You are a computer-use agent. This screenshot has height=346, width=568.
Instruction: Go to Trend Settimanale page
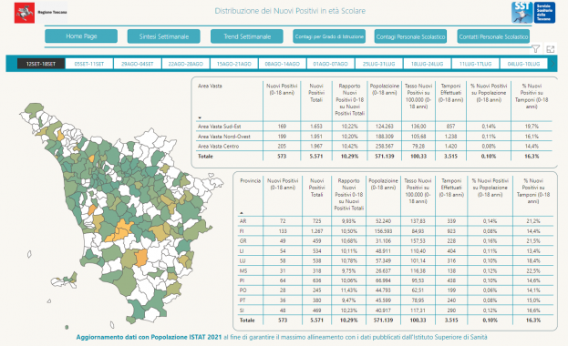[247, 36]
